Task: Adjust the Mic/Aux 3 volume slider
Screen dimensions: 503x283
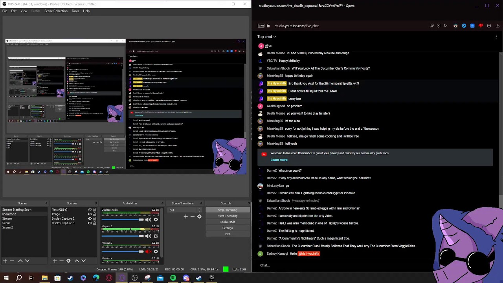Action: (123, 252)
